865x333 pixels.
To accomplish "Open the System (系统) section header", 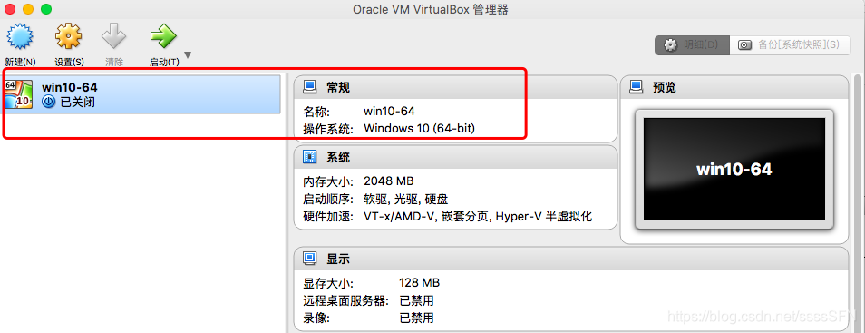I will click(455, 157).
